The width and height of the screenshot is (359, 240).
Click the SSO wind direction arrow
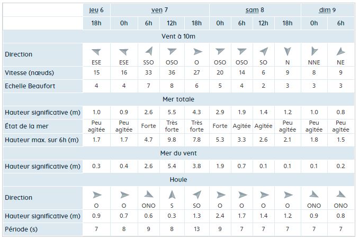click(149, 51)
